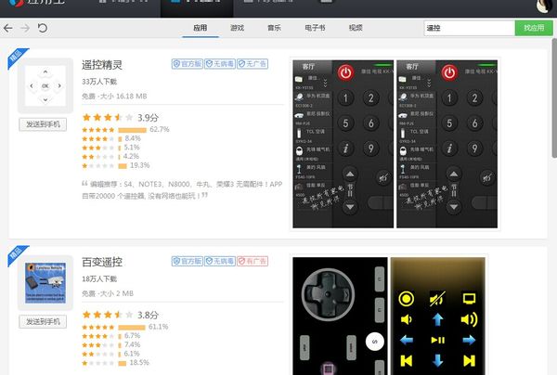Click the 无广告 badge for 遥控精灵
The image size is (557, 375).
coord(253,63)
